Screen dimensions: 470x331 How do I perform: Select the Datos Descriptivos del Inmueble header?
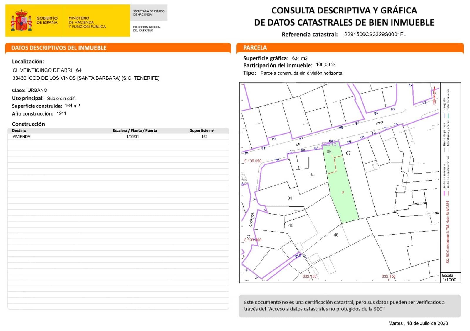point(59,48)
